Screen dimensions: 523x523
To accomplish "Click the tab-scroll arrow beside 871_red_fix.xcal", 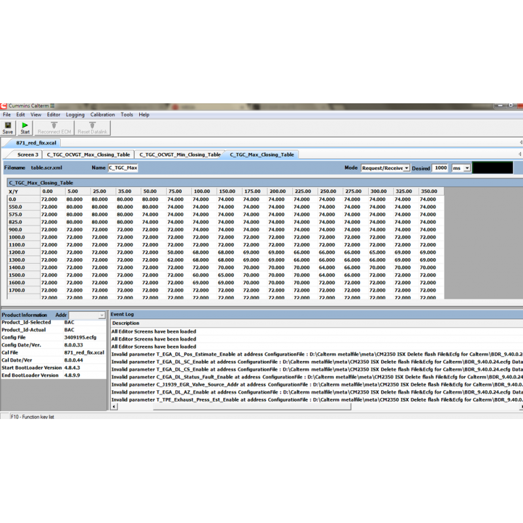I will [520, 142].
